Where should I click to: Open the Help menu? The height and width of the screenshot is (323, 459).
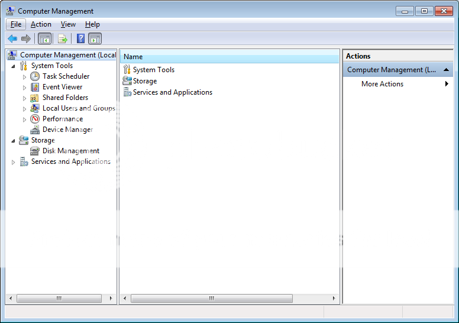click(x=92, y=24)
